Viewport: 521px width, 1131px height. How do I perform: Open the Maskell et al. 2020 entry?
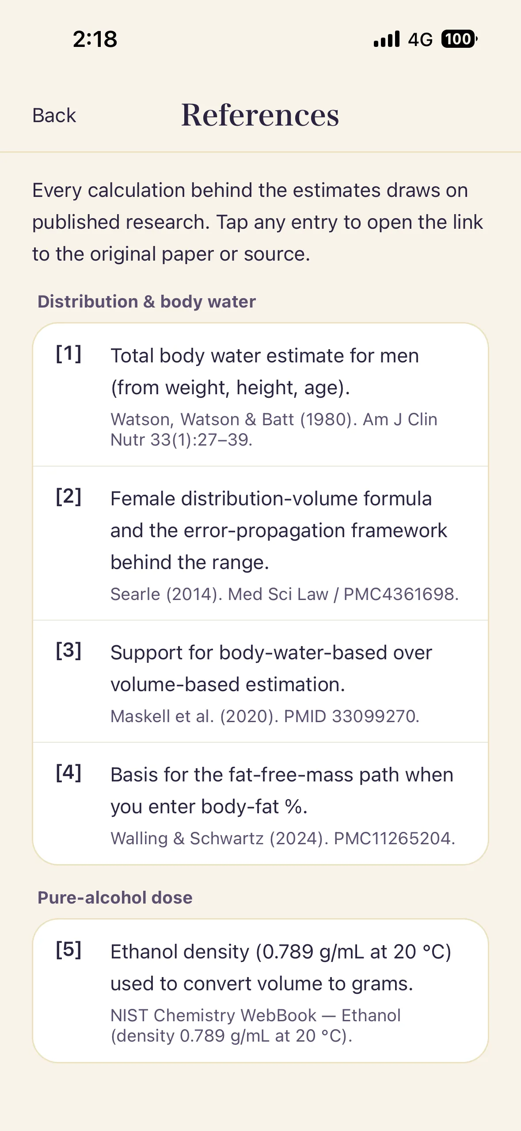(x=260, y=681)
